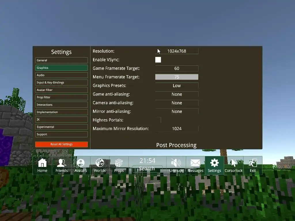
Task: Select the Graphics settings category
Action: [61, 68]
